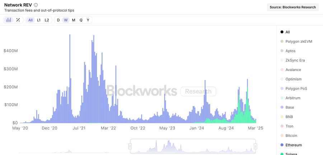Click the Mar '22 axis label
The width and height of the screenshot is (323, 155).
(108, 128)
